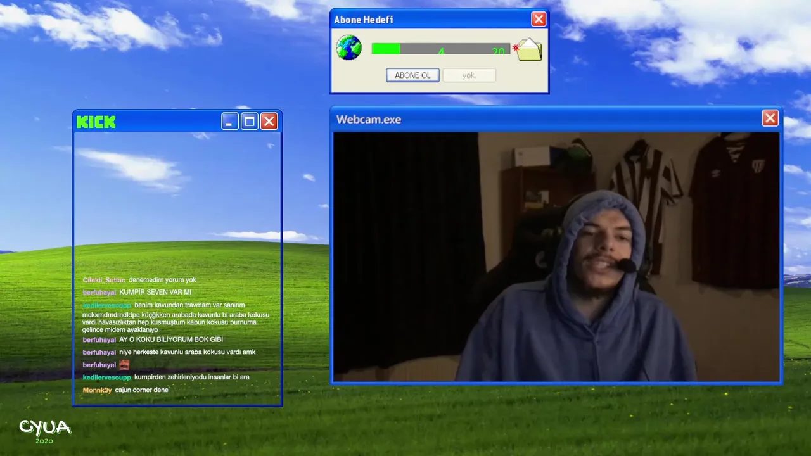
Task: Click message 'AY O KOKU BİLİYORUM BOK GİBİ'
Action: click(x=171, y=339)
